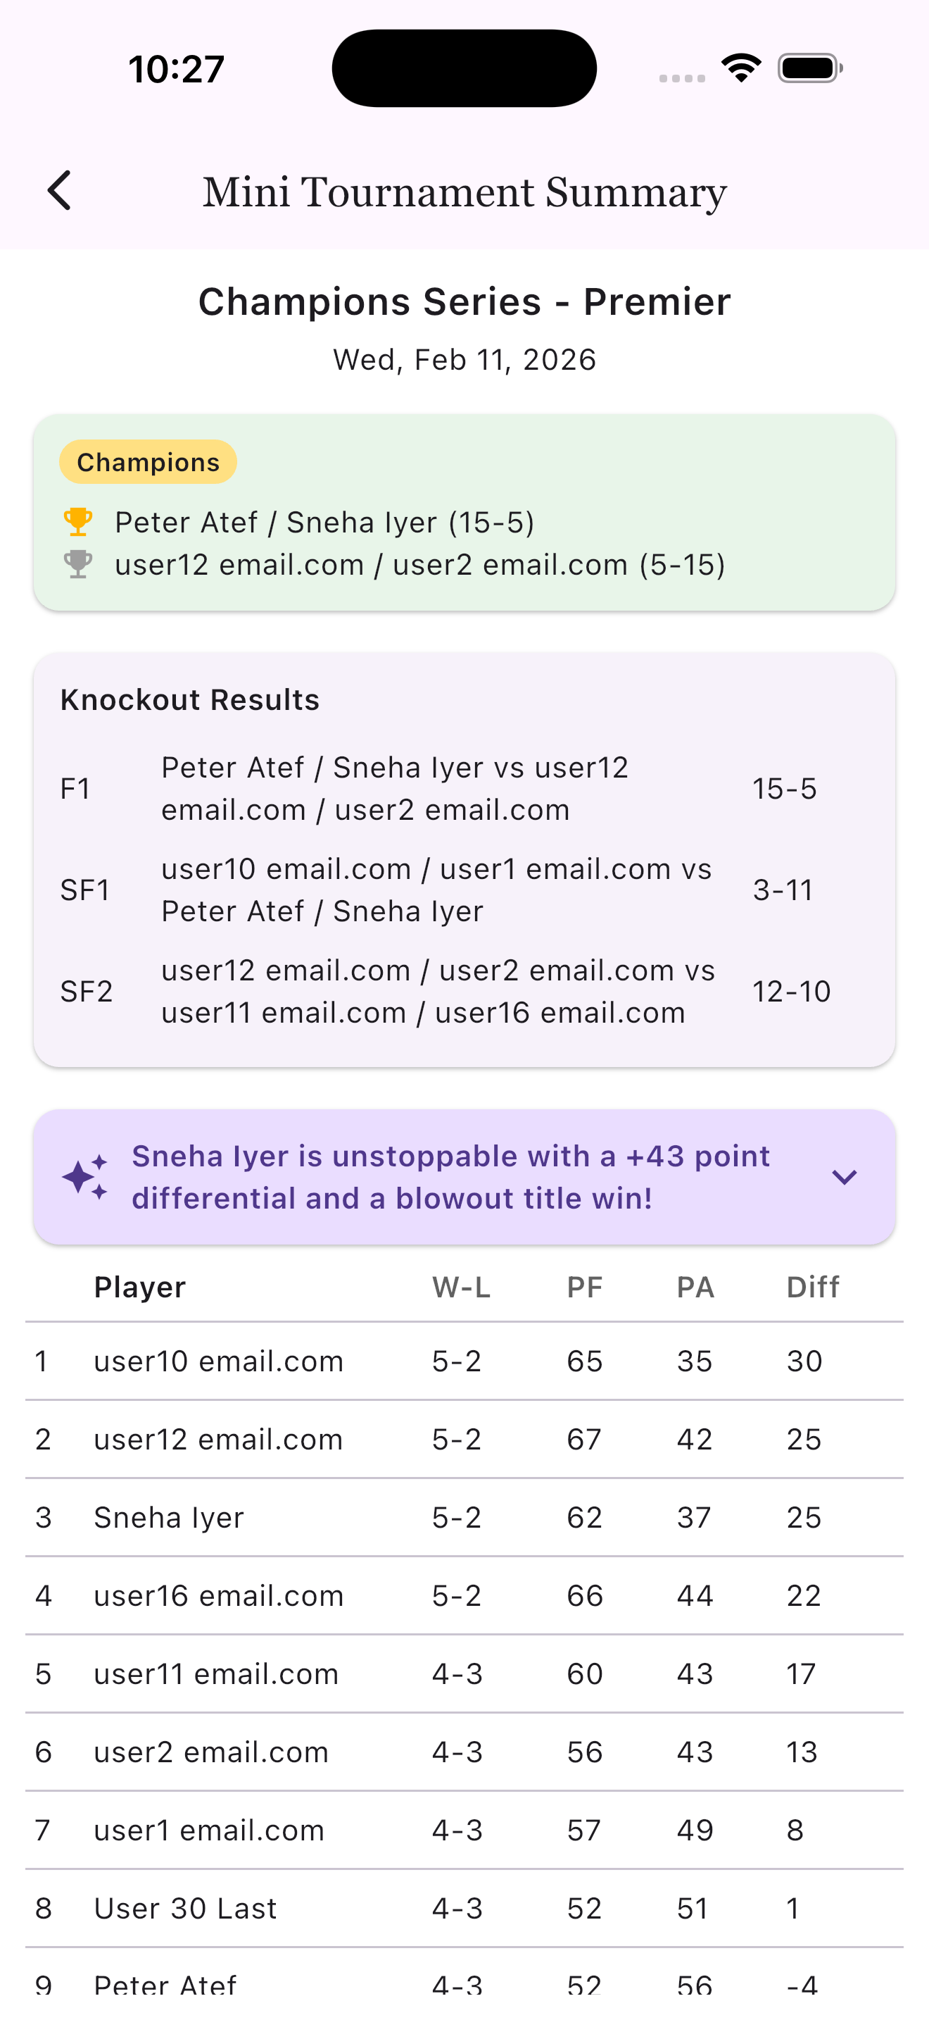Tap the silver trophy beside user12 email.com

pos(77,565)
